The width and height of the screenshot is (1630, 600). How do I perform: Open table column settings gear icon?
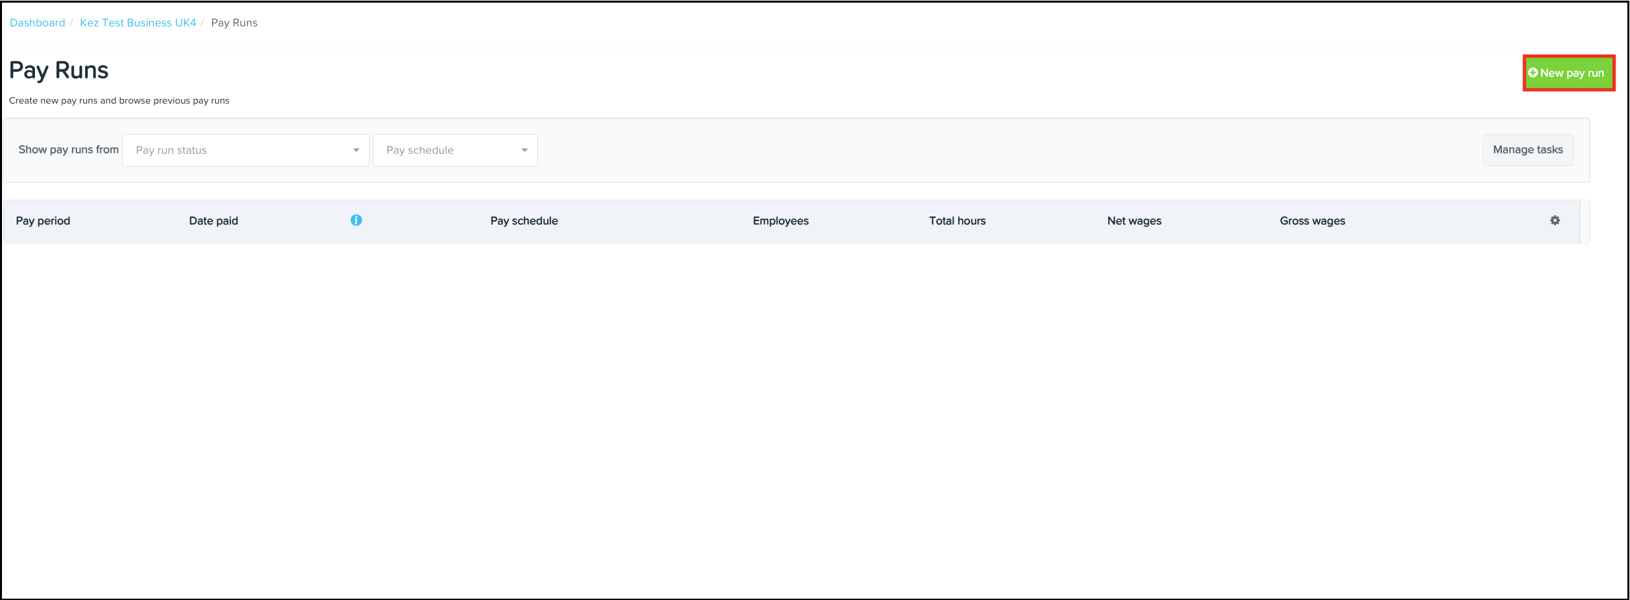pyautogui.click(x=1555, y=220)
